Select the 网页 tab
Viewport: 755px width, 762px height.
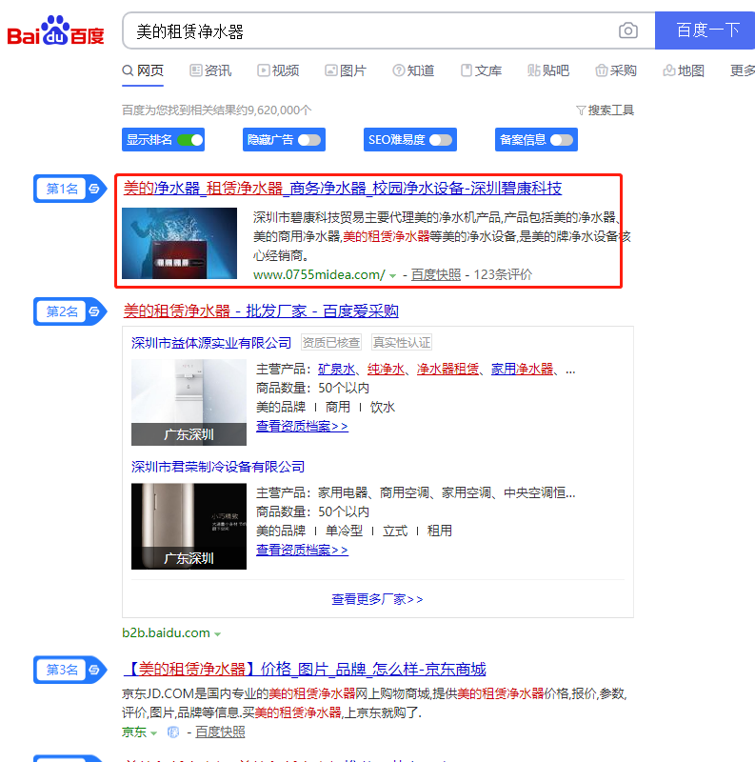pos(143,70)
